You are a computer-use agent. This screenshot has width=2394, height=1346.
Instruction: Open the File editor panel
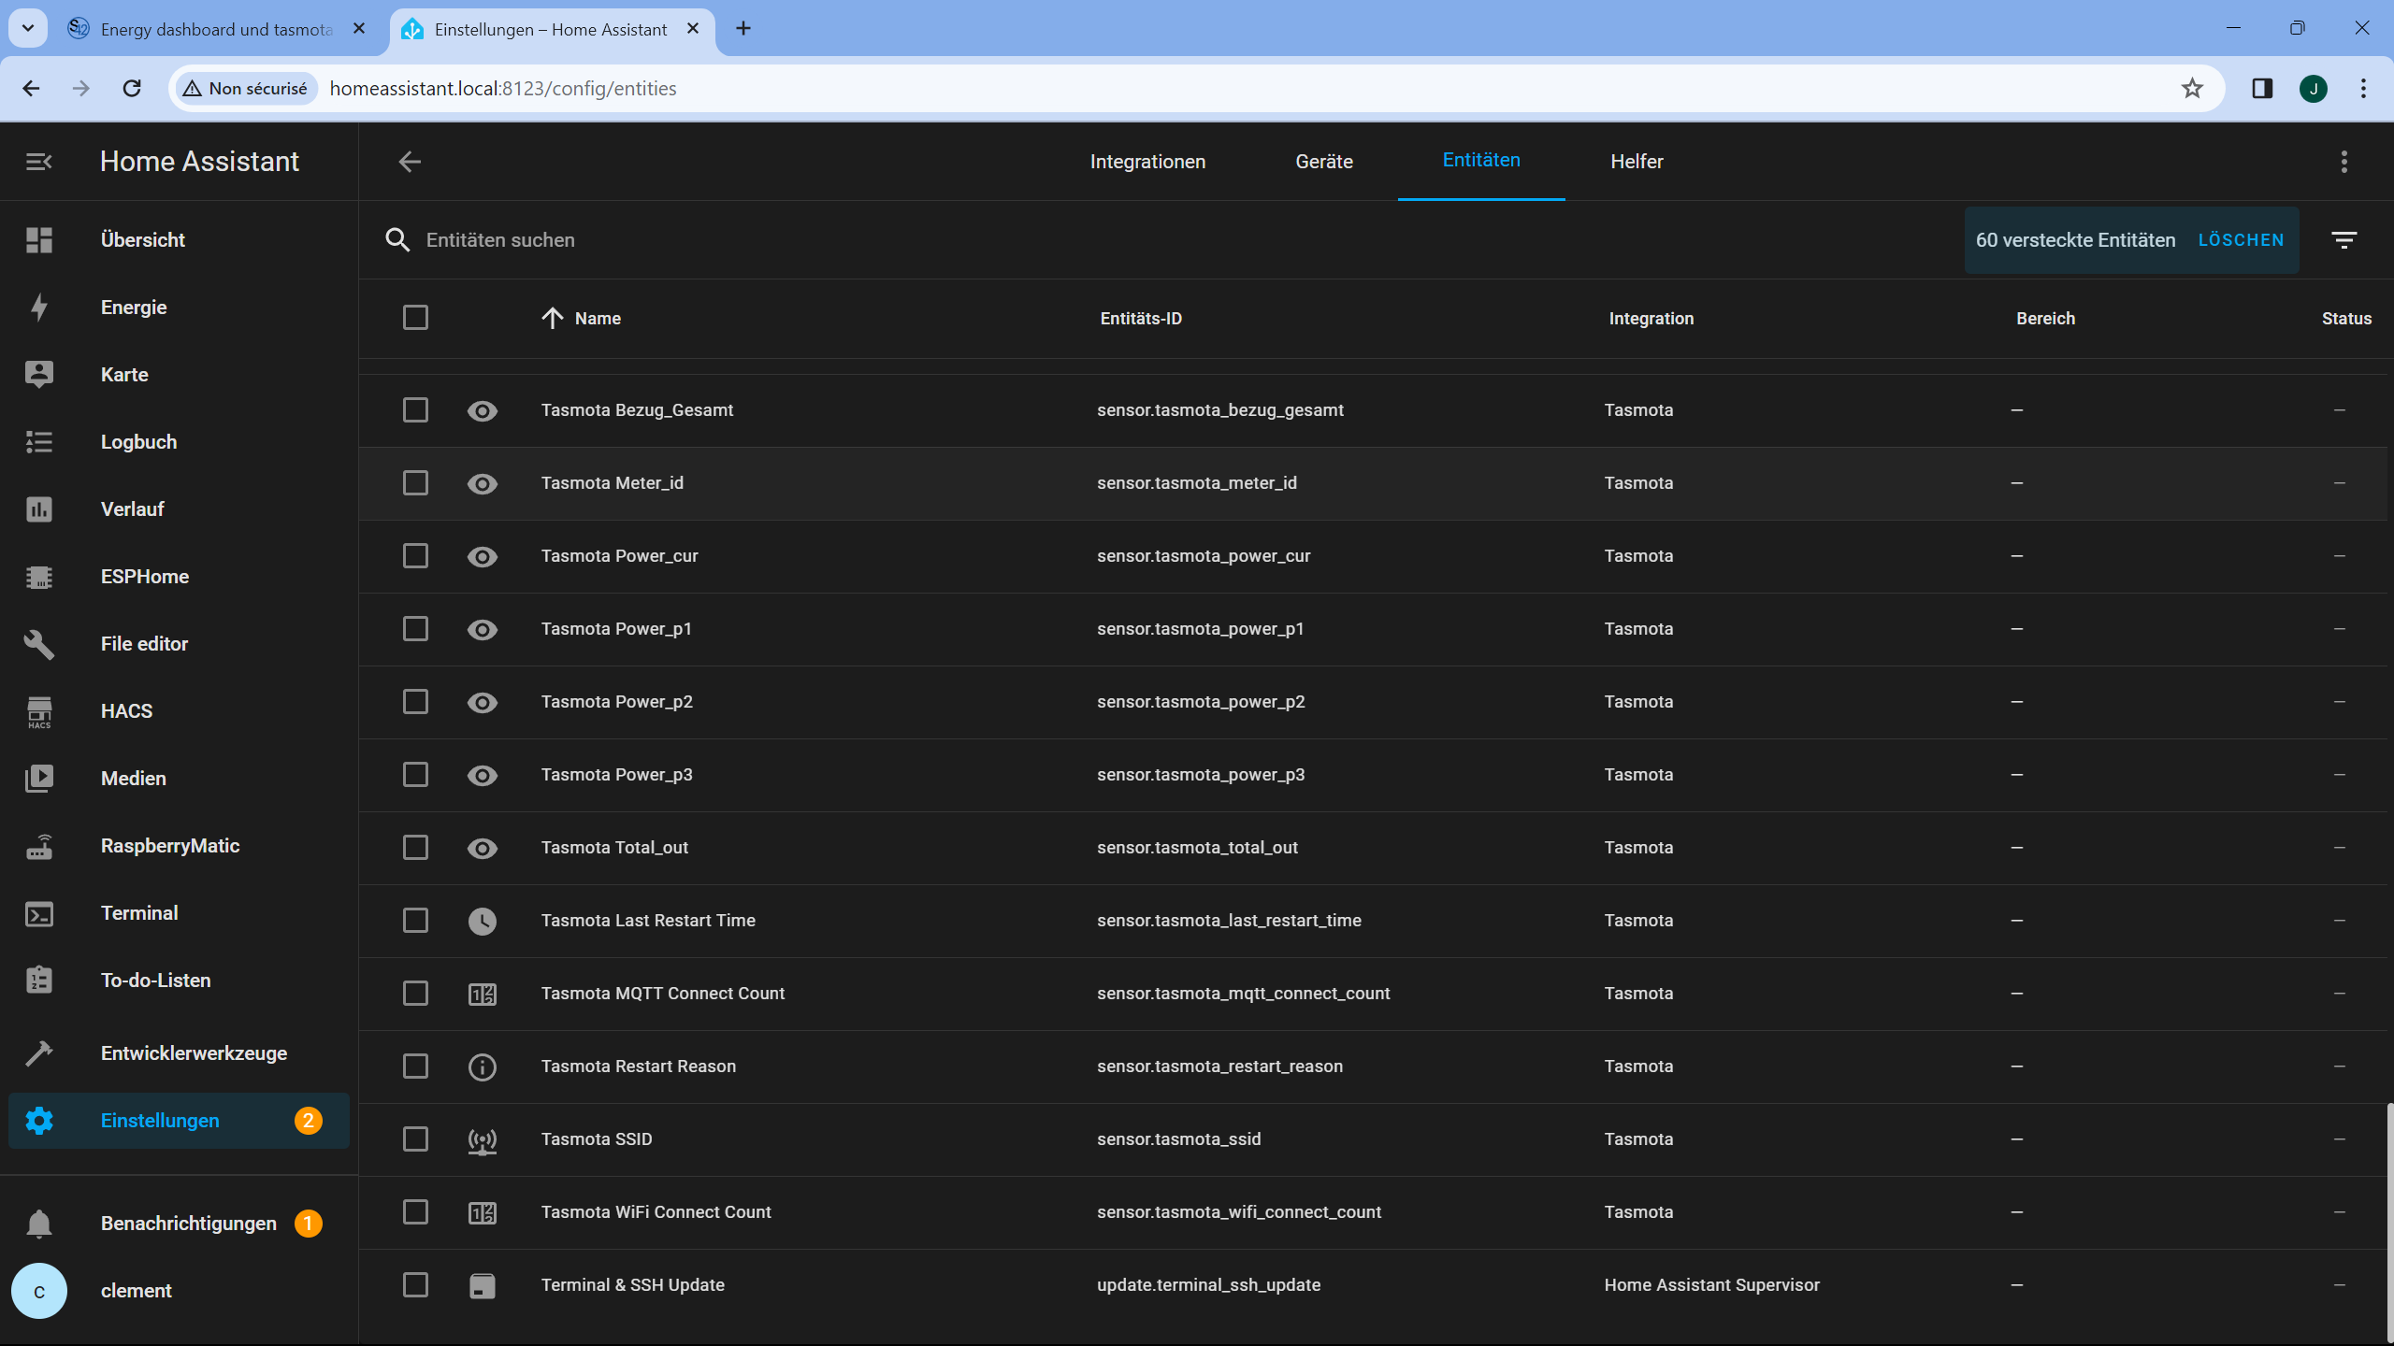point(179,644)
